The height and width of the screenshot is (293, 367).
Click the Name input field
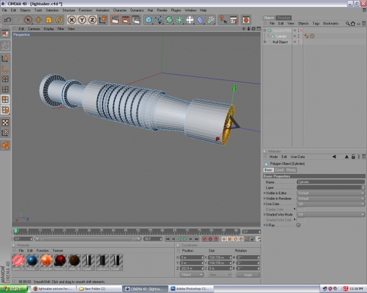tap(331, 182)
